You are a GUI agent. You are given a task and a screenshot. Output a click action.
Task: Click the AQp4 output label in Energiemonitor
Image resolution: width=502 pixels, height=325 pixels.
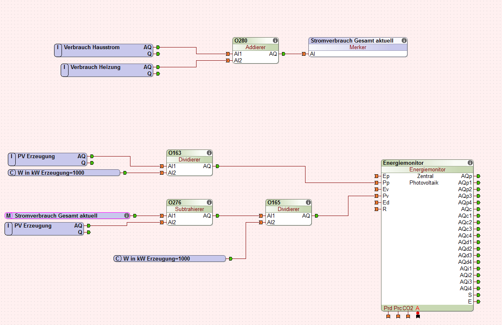click(x=464, y=202)
